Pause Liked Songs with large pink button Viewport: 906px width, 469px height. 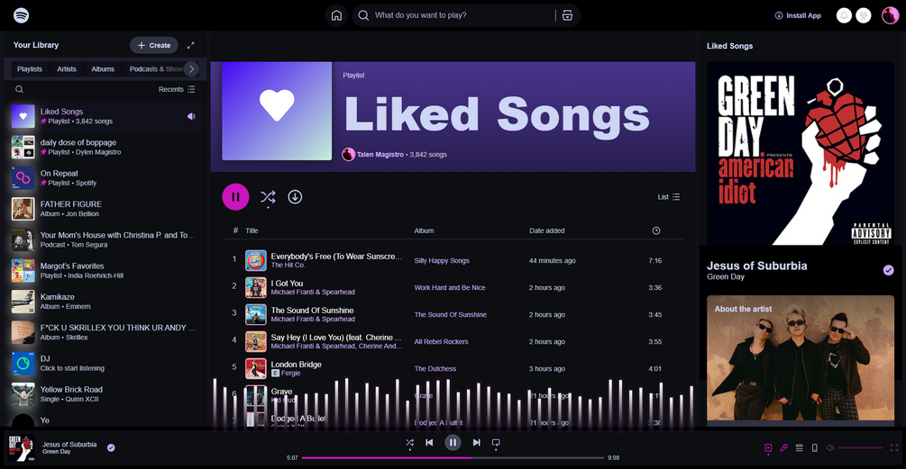[236, 197]
